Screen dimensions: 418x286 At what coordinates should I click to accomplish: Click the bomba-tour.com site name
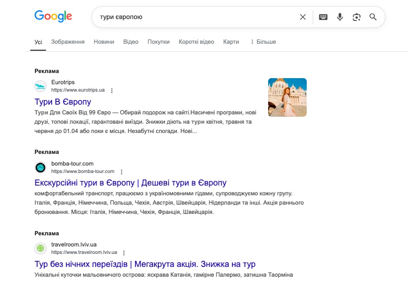pyautogui.click(x=72, y=164)
